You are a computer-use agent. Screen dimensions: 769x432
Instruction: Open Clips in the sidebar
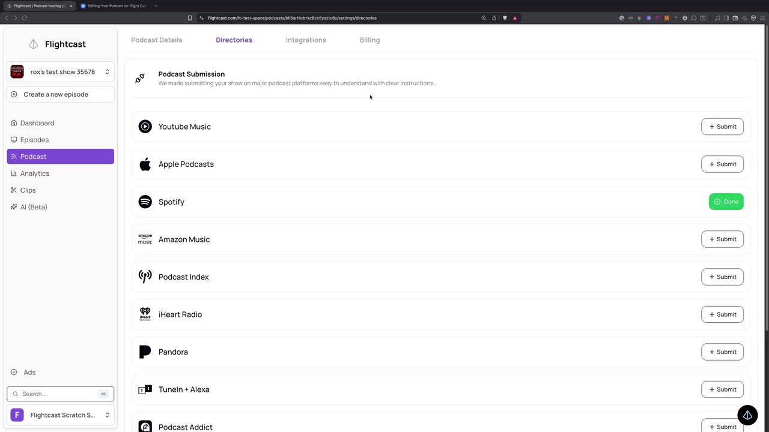28,190
